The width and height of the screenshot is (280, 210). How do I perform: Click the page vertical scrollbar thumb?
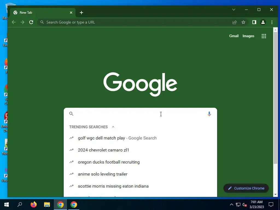(275, 98)
